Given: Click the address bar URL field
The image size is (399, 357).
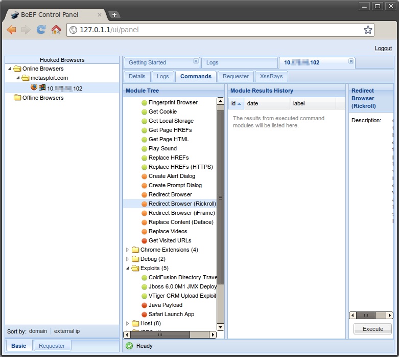Looking at the screenshot, I should (220, 30).
